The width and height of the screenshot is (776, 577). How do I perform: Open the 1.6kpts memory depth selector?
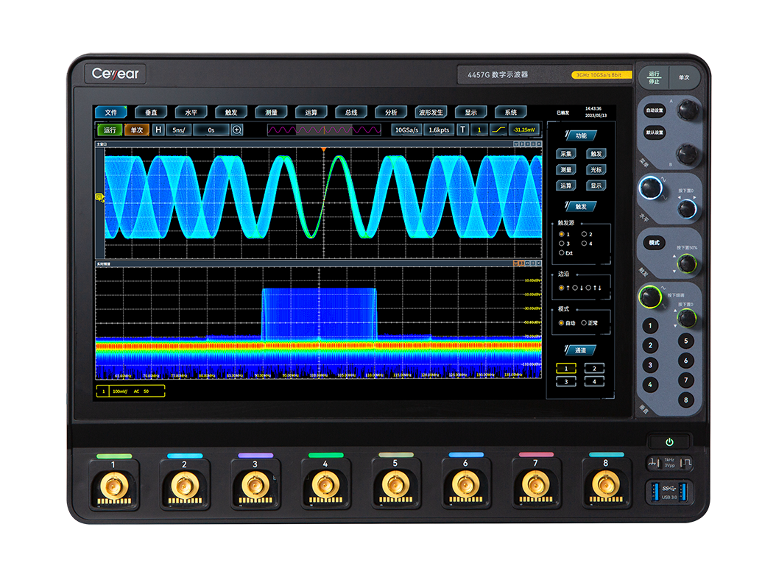tap(439, 130)
